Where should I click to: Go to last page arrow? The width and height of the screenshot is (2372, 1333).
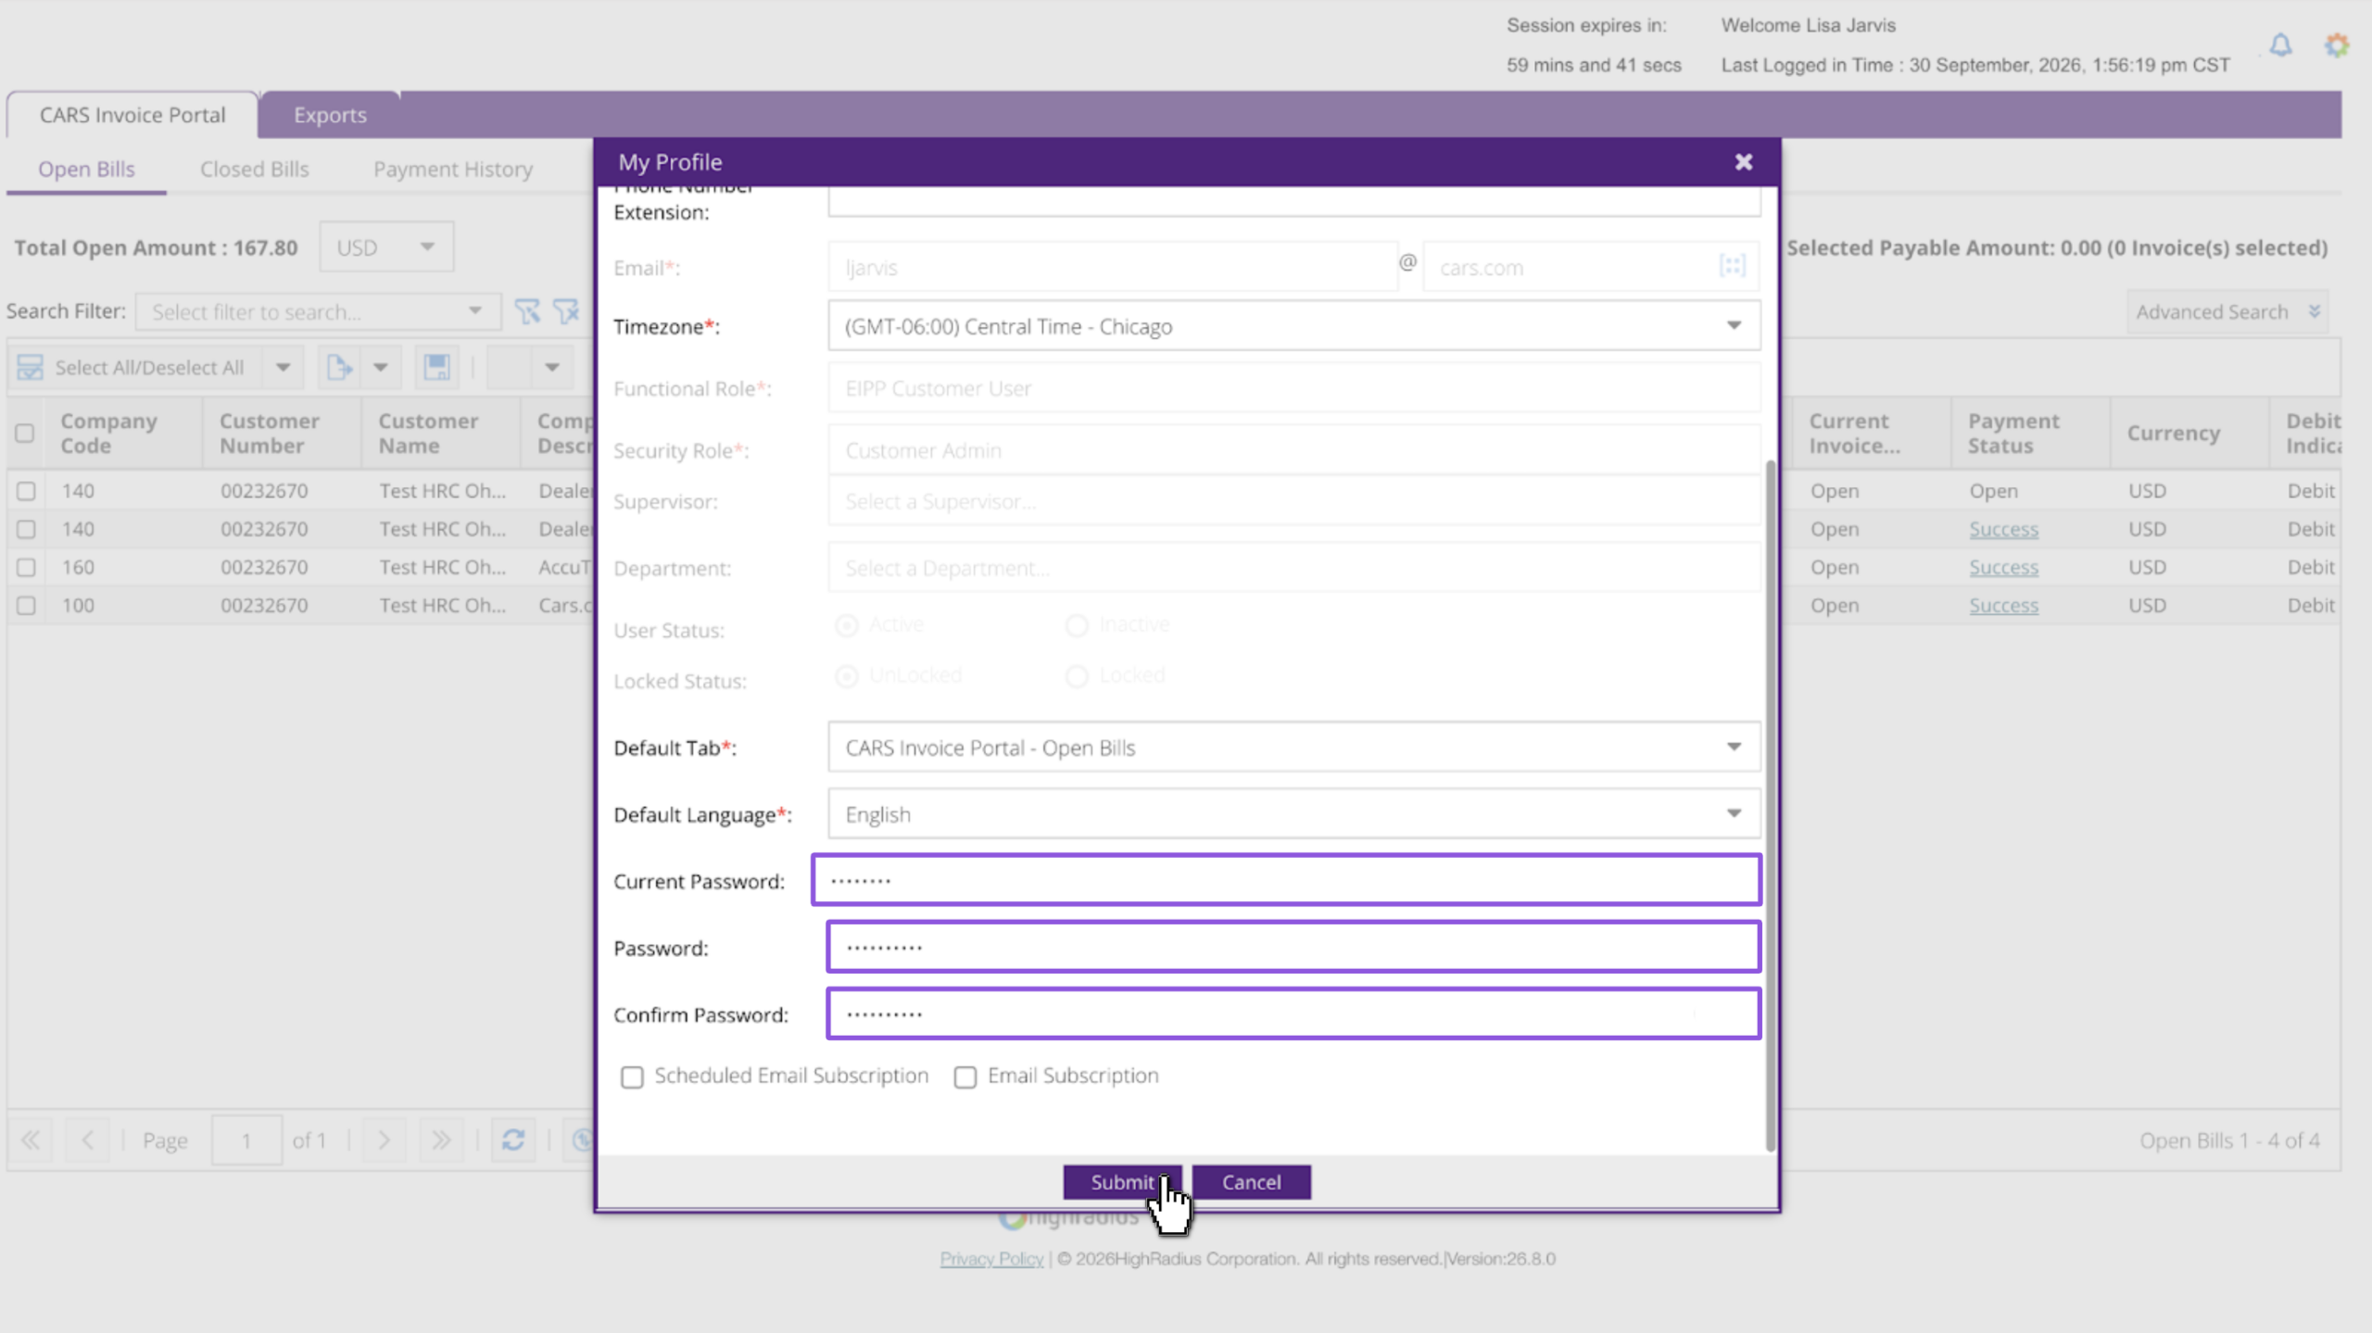(x=441, y=1139)
